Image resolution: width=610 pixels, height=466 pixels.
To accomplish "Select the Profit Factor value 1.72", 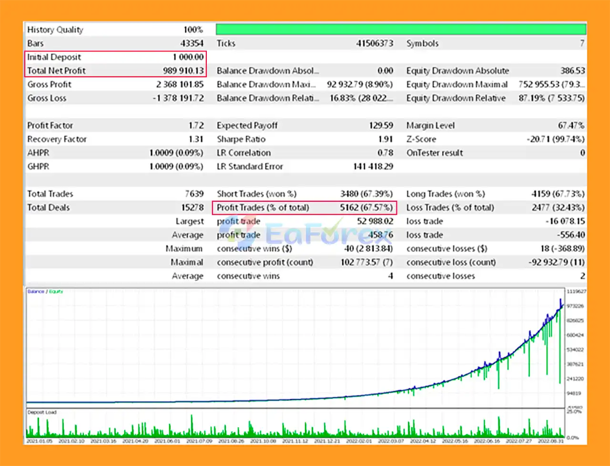I will click(x=196, y=126).
